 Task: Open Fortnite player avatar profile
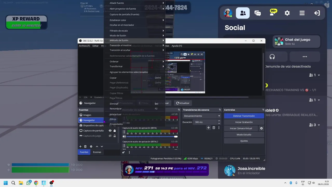pyautogui.click(x=228, y=13)
